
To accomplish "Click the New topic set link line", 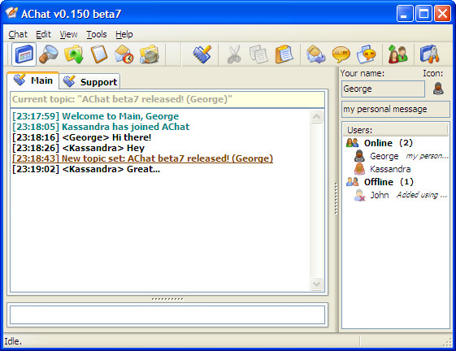I will [x=142, y=158].
